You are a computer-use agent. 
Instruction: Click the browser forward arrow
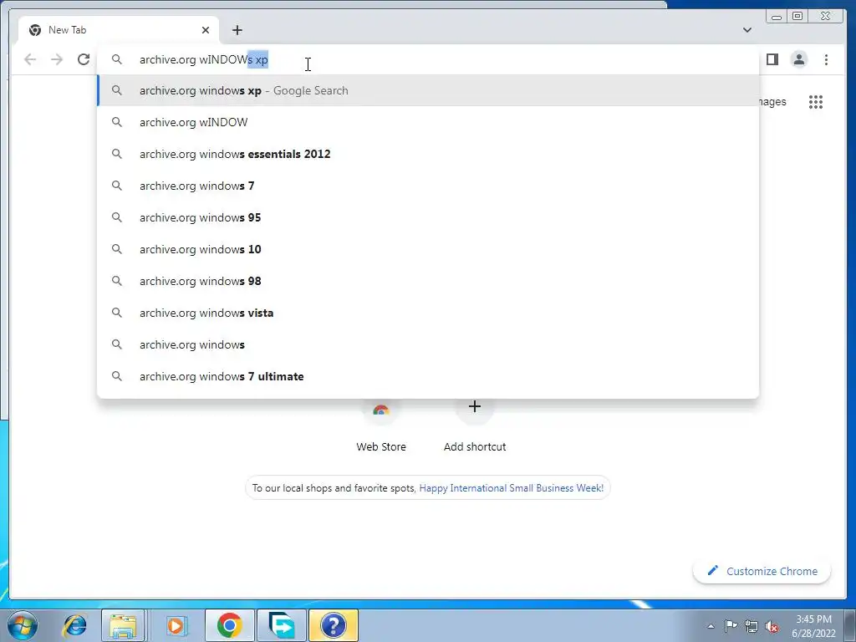(x=57, y=59)
